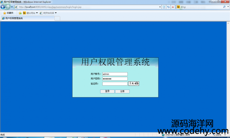Click the 验证码 captcha input field
230x138 pixels.
point(115,84)
